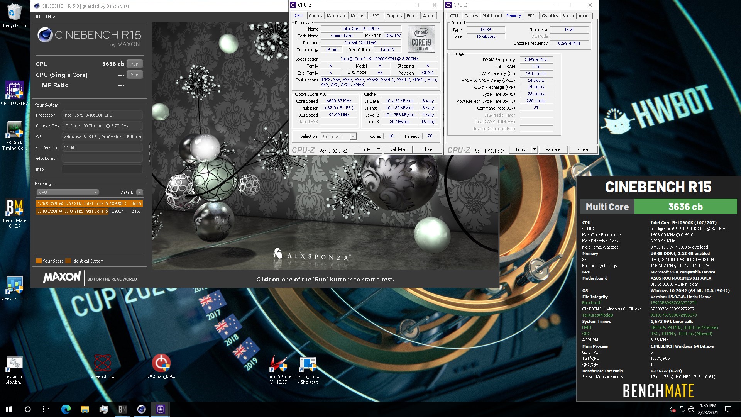This screenshot has height=417, width=741.
Task: Launch TurboV Core V1.10.07 shortcut
Action: 278,370
